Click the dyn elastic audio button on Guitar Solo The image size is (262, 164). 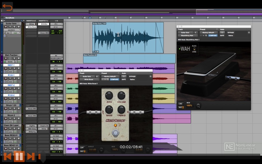pyautogui.click(x=9, y=33)
